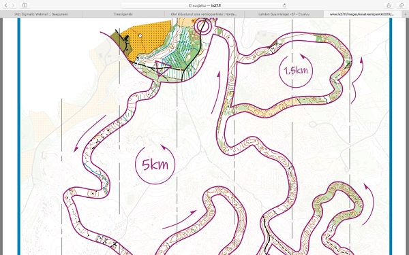The image size is (409, 255).
Task: Select the Lahden Suunnistajat -37 tab
Action: click(x=284, y=14)
